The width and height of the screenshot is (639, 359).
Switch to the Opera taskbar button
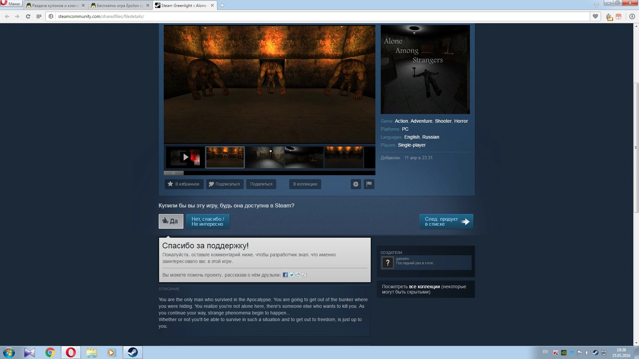[71, 352]
